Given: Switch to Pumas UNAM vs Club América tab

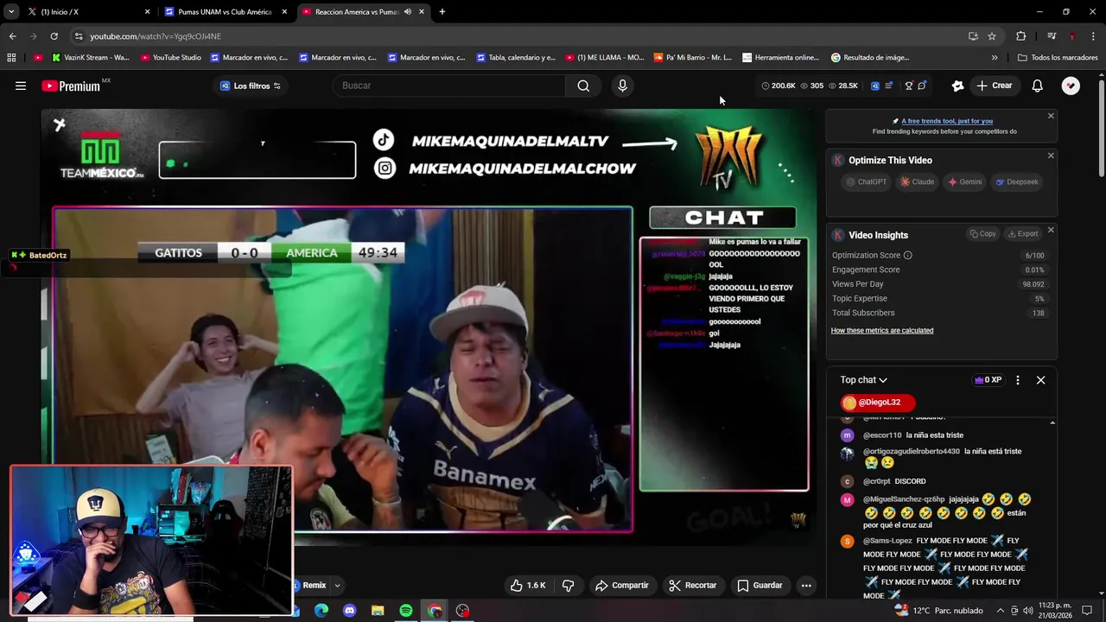Looking at the screenshot, I should [x=226, y=12].
